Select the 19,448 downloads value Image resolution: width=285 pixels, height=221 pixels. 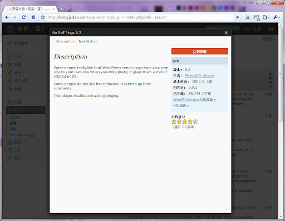tap(194, 93)
